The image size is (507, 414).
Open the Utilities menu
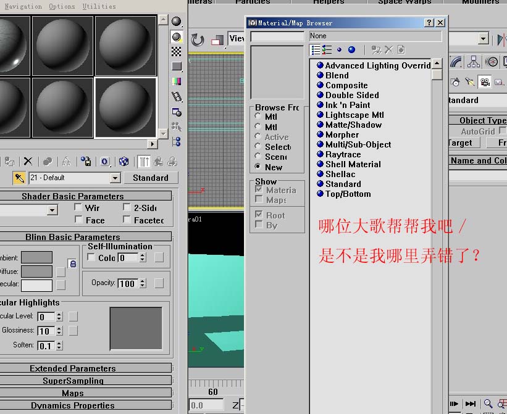tap(99, 6)
